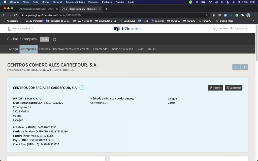Viewport: 258px width, 161px height.
Task: Click the Acheteur (NAD+BY) line
Action: [35, 127]
